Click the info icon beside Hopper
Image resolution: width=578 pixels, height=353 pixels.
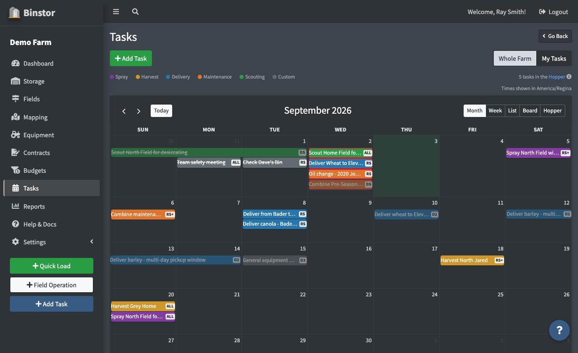[x=569, y=76]
